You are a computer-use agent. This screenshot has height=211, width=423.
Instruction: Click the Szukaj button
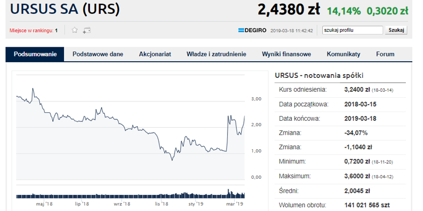tap(396, 30)
